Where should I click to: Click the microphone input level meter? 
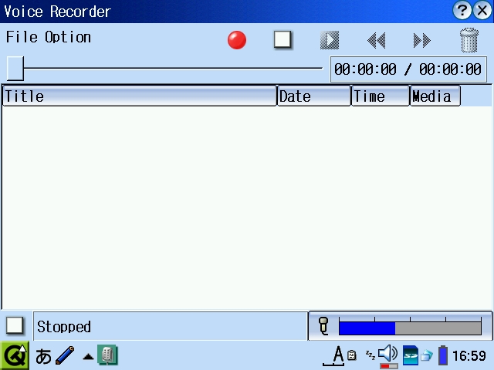click(409, 328)
